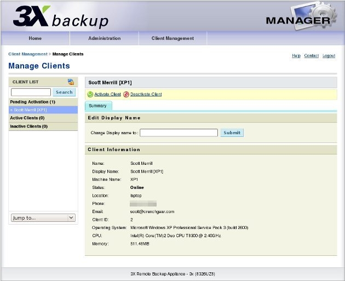The width and height of the screenshot is (345, 281).
Task: Open the Administration menu
Action: pyautogui.click(x=104, y=38)
